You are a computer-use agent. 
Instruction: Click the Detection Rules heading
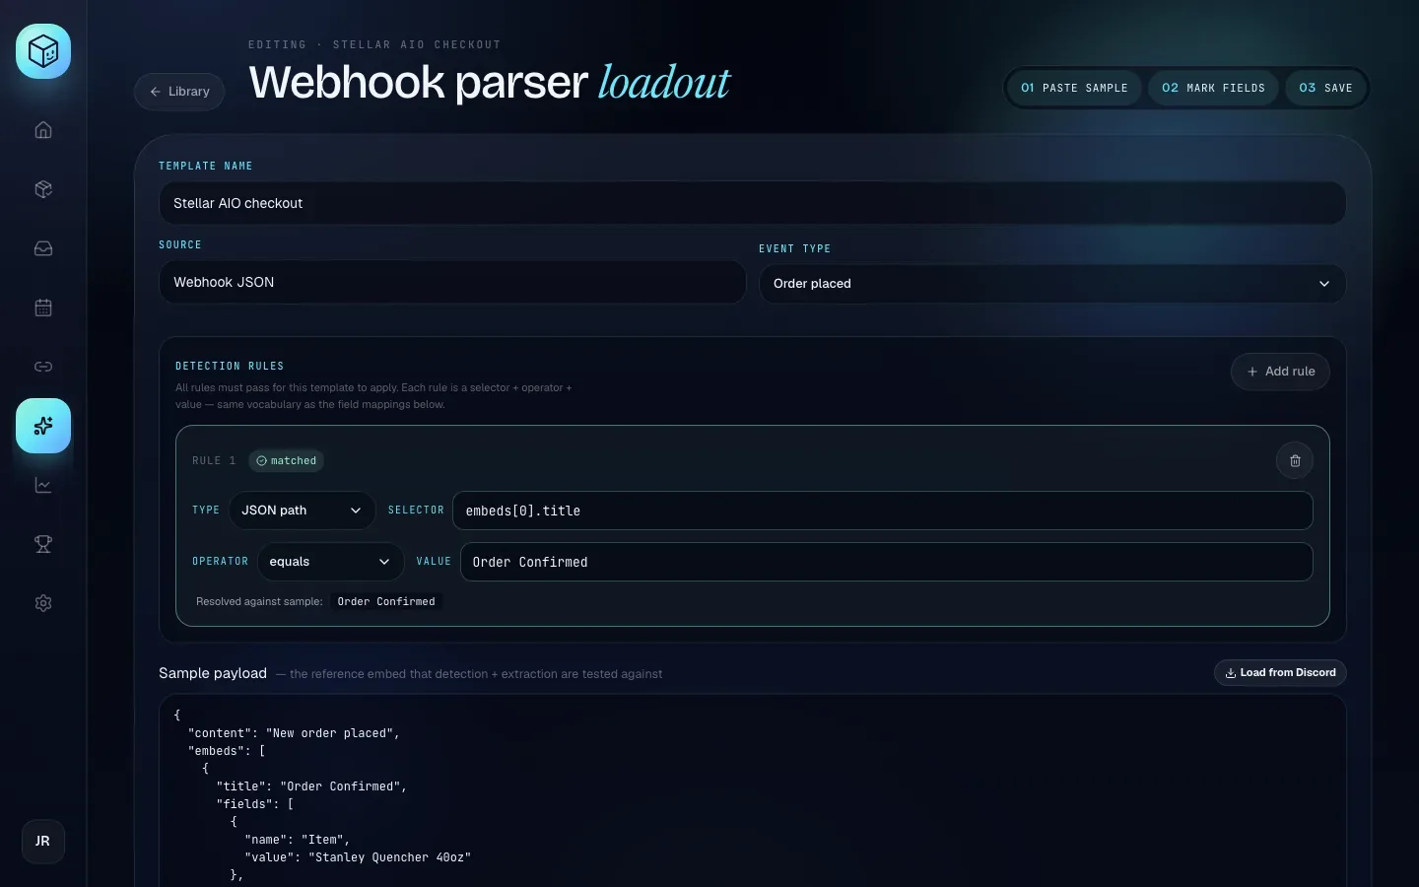[230, 366]
